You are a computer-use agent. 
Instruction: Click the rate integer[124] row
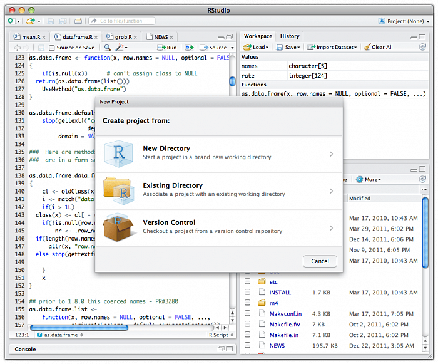[334, 76]
